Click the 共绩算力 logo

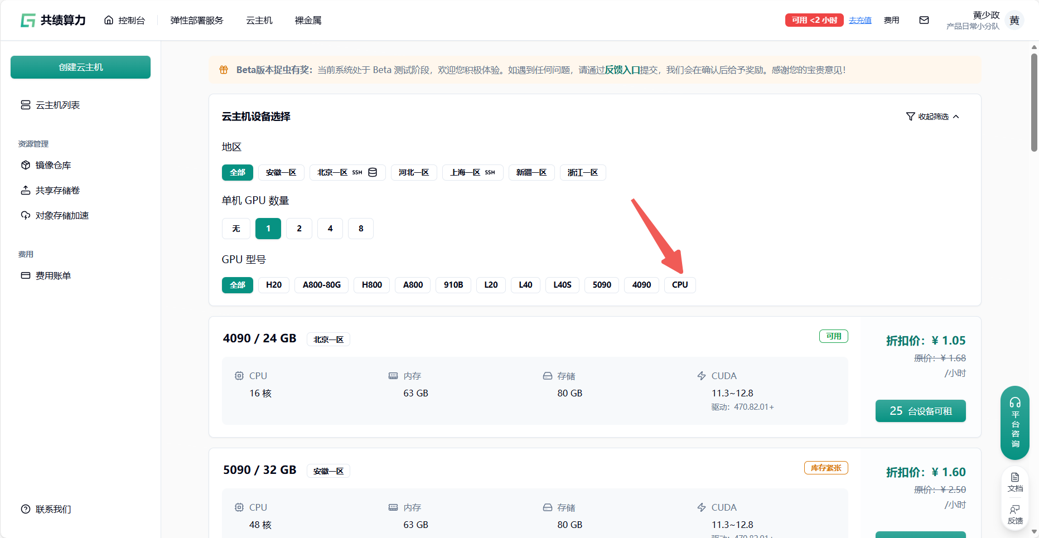pyautogui.click(x=54, y=20)
